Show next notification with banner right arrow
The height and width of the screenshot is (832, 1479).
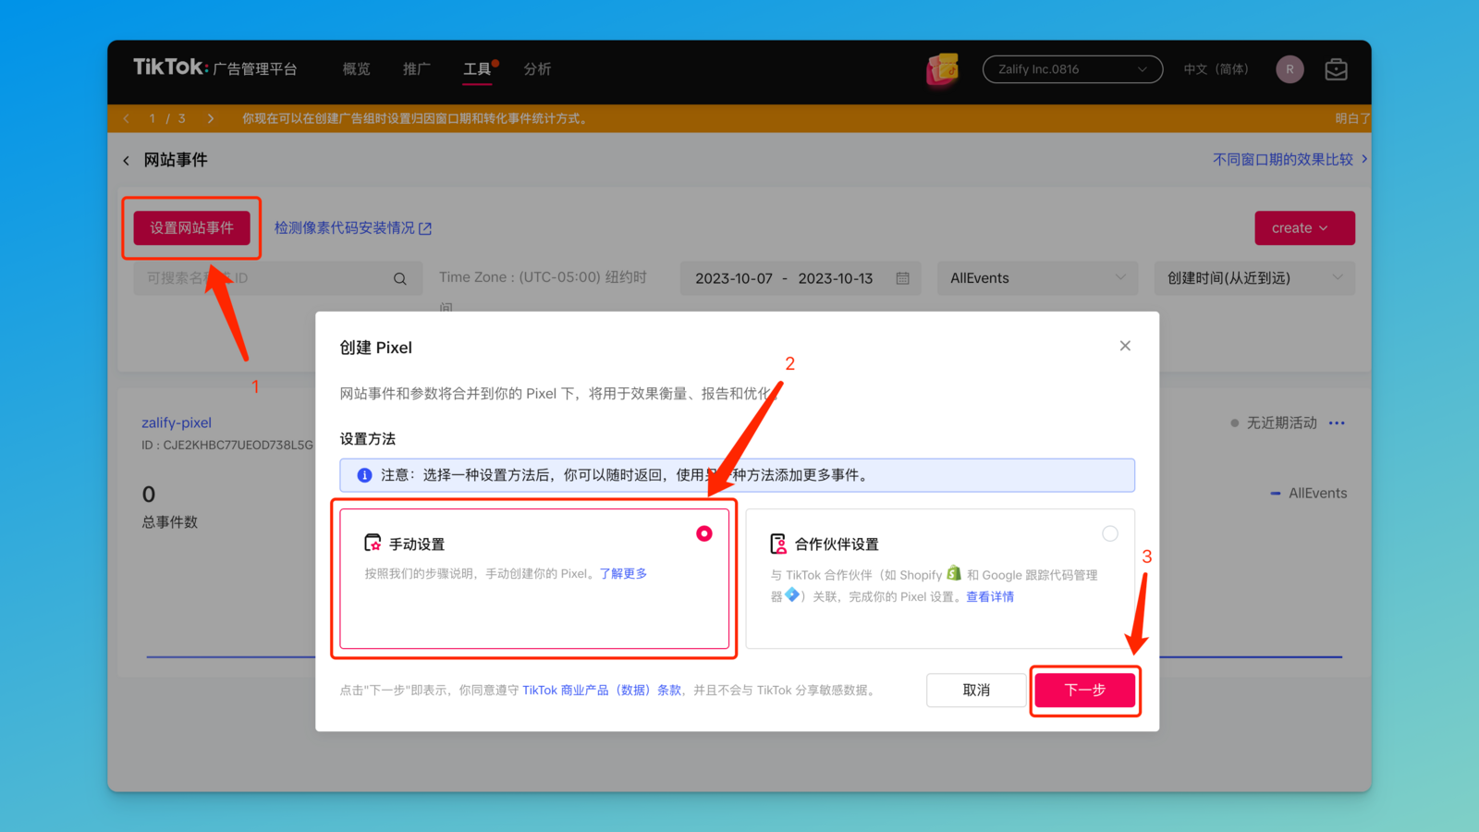[211, 118]
